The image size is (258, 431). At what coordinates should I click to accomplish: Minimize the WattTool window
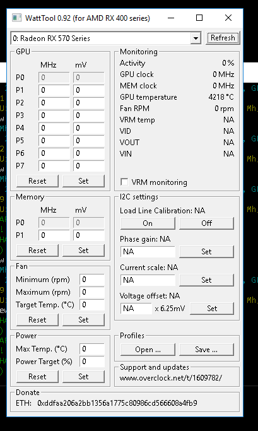point(171,18)
